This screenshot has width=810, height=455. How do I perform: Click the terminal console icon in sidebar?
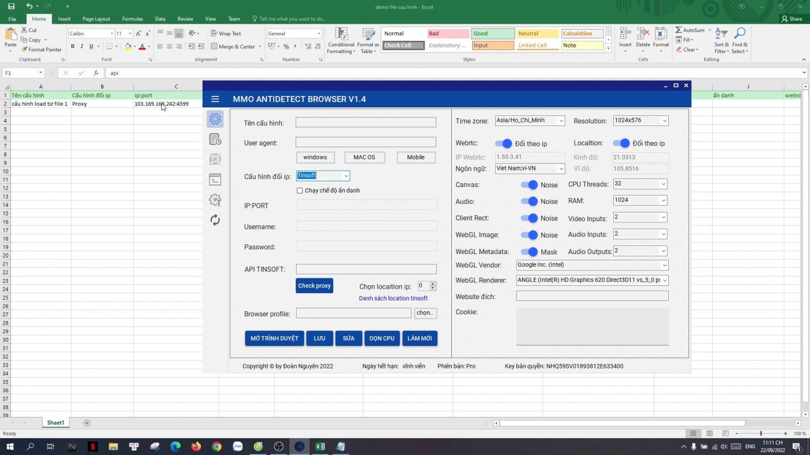point(215,180)
